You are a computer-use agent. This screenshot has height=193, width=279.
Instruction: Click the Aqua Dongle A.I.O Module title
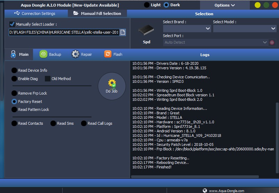pos(70,5)
